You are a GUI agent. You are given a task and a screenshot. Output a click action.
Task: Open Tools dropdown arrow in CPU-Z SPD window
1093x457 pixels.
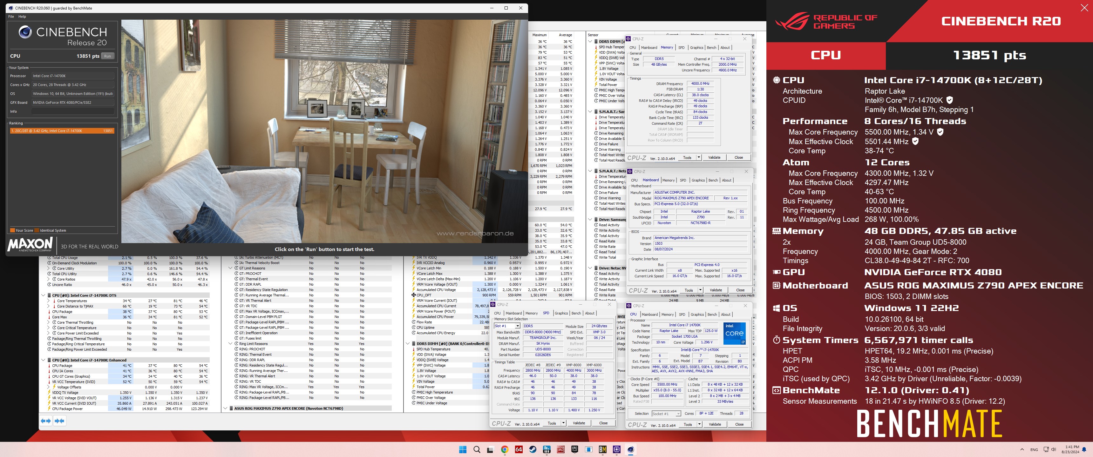[x=563, y=423]
